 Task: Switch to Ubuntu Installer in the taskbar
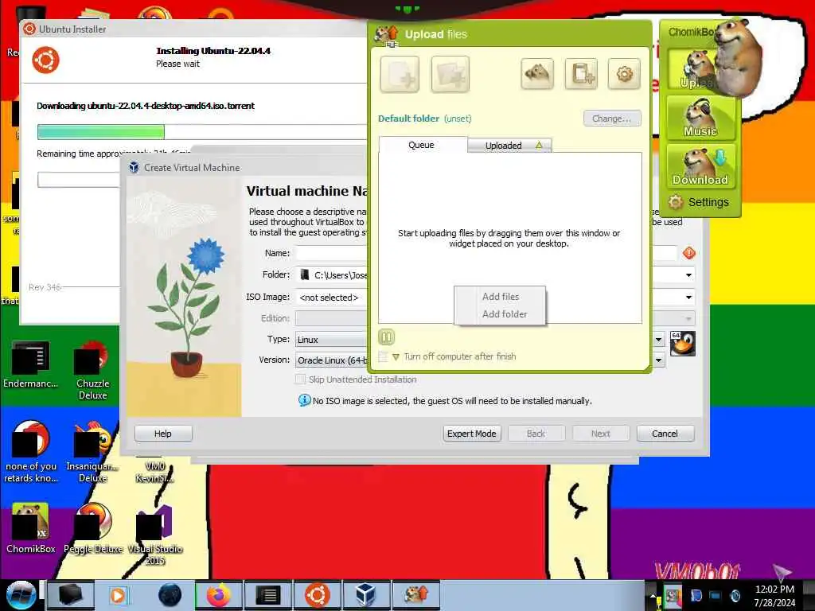(317, 595)
